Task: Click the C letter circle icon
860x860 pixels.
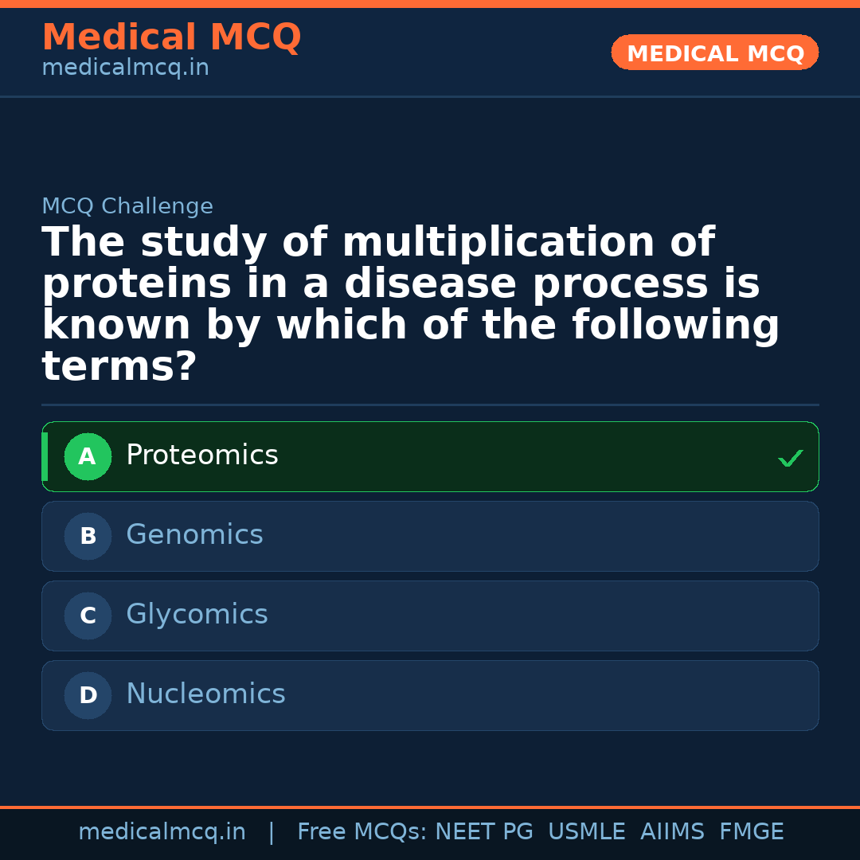Action: [88, 616]
